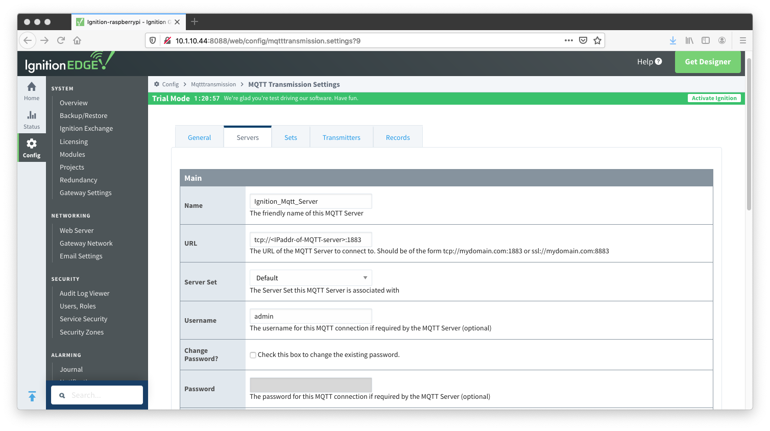Open Journal under Alarming
Screen dimensions: 770x431
pos(71,369)
